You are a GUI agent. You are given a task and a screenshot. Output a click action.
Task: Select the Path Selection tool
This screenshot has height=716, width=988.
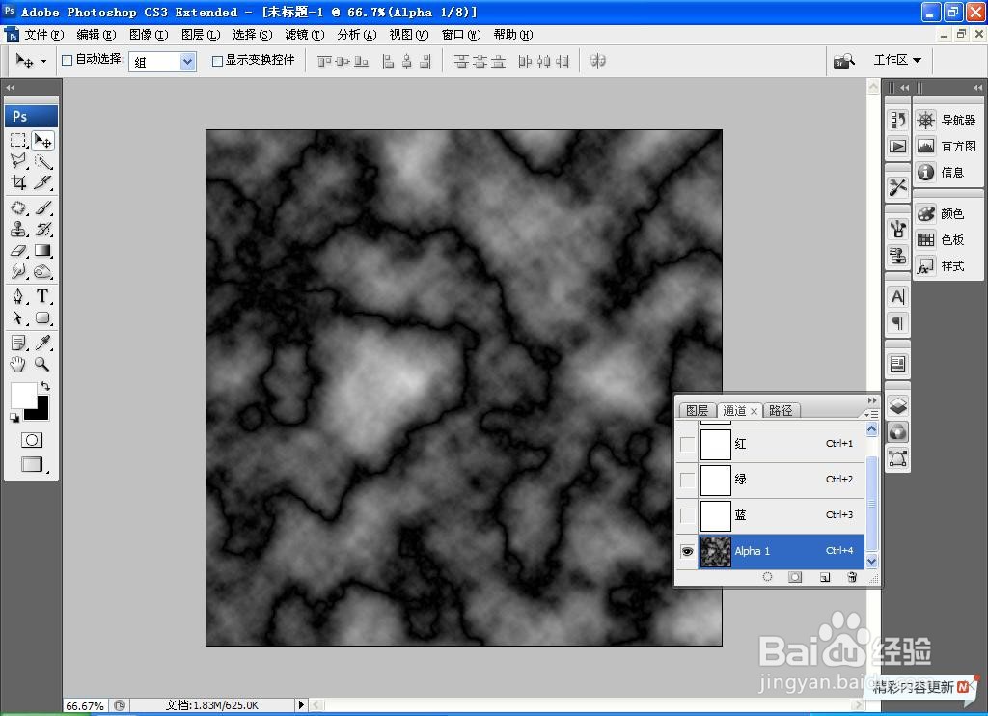pos(19,317)
